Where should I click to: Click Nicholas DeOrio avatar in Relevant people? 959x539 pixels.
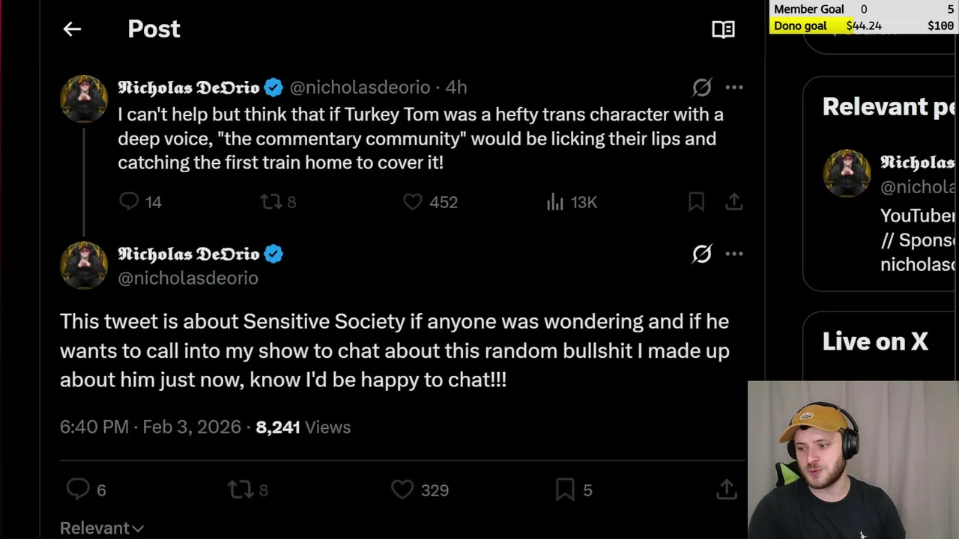point(847,174)
